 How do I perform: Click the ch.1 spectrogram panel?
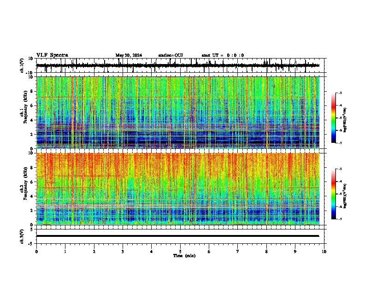click(x=178, y=112)
